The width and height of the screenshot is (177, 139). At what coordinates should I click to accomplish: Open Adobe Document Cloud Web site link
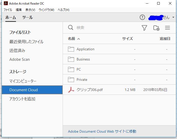pyautogui.click(x=102, y=131)
